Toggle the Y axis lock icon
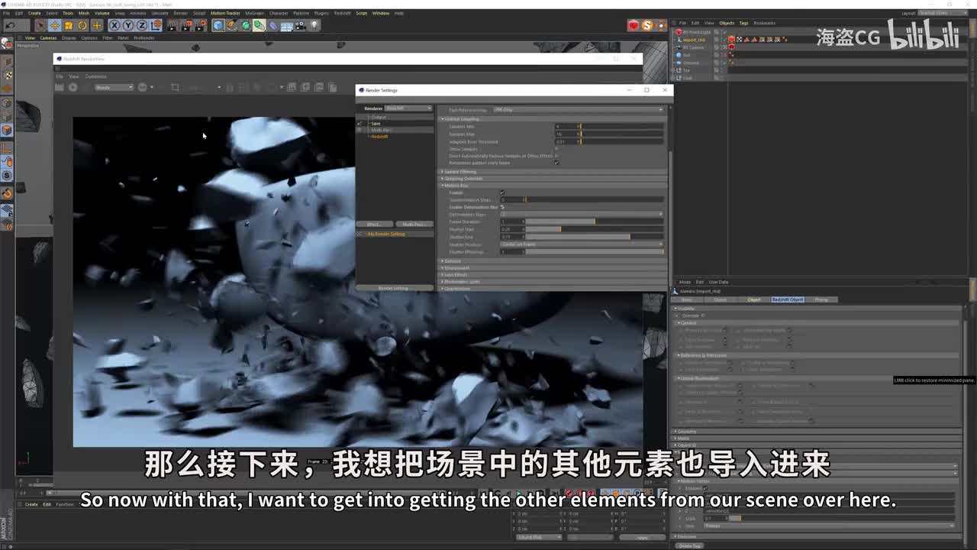 (127, 25)
